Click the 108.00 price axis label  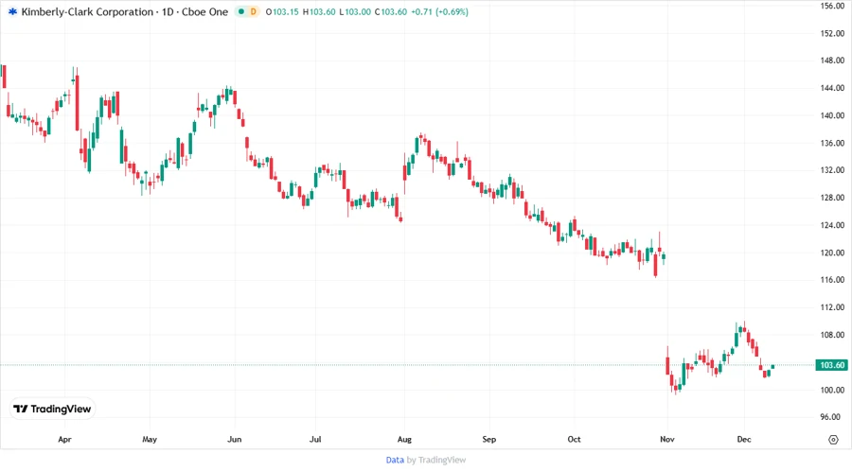tap(832, 335)
